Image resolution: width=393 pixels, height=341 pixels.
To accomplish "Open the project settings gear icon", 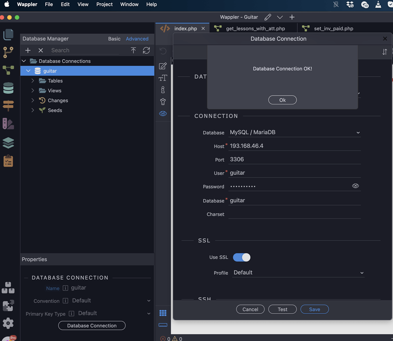I will point(8,323).
